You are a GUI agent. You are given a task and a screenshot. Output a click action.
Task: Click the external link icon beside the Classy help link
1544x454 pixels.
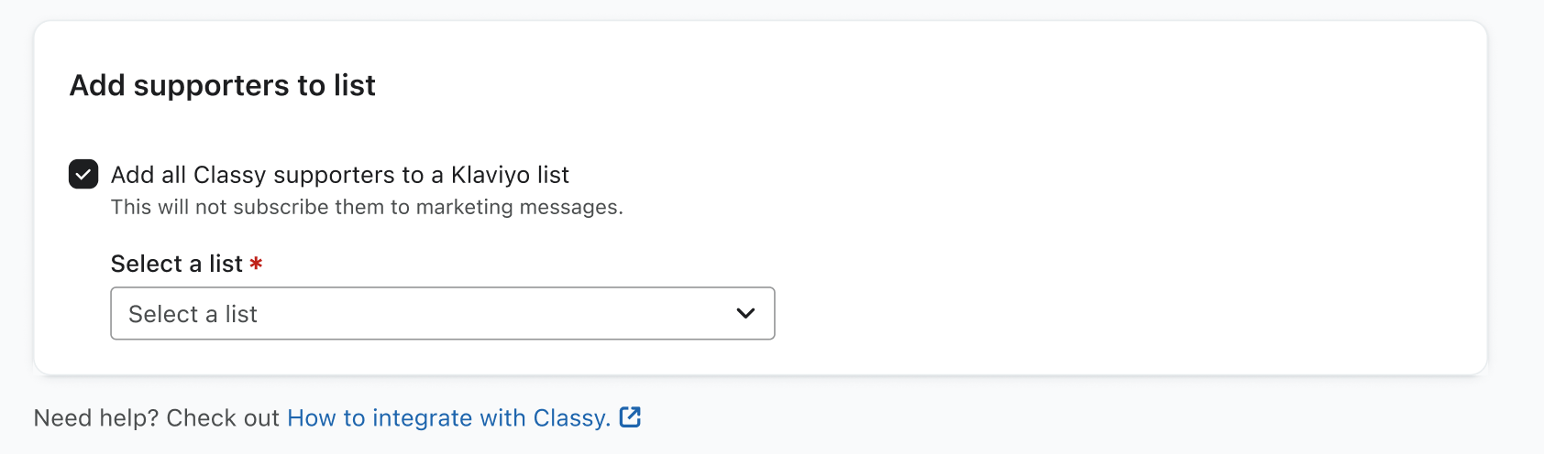tap(630, 417)
